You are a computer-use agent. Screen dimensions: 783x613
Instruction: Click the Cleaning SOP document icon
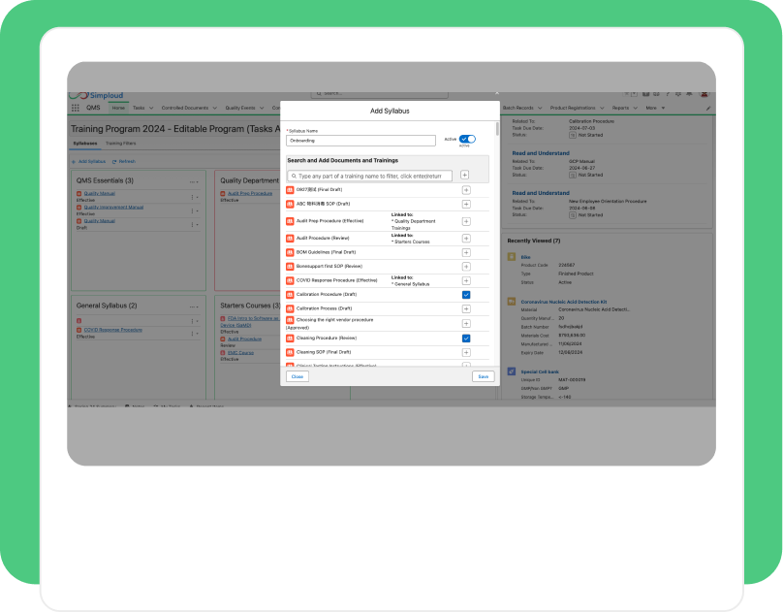(290, 352)
